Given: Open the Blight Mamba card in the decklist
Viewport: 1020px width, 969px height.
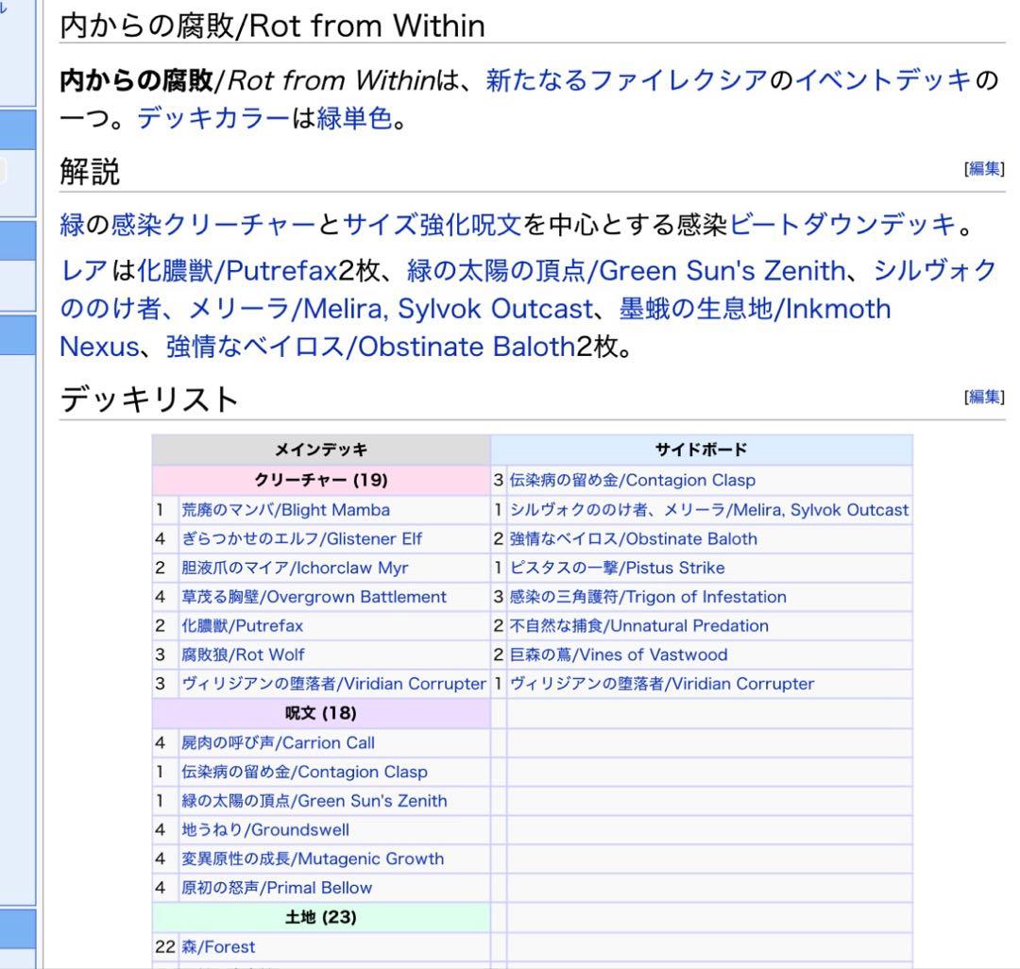Looking at the screenshot, I should tap(283, 509).
